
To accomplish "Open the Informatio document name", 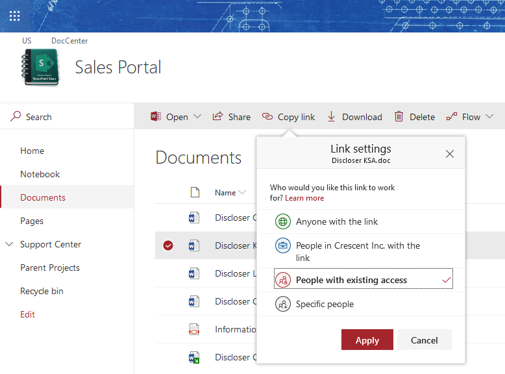I will [236, 329].
